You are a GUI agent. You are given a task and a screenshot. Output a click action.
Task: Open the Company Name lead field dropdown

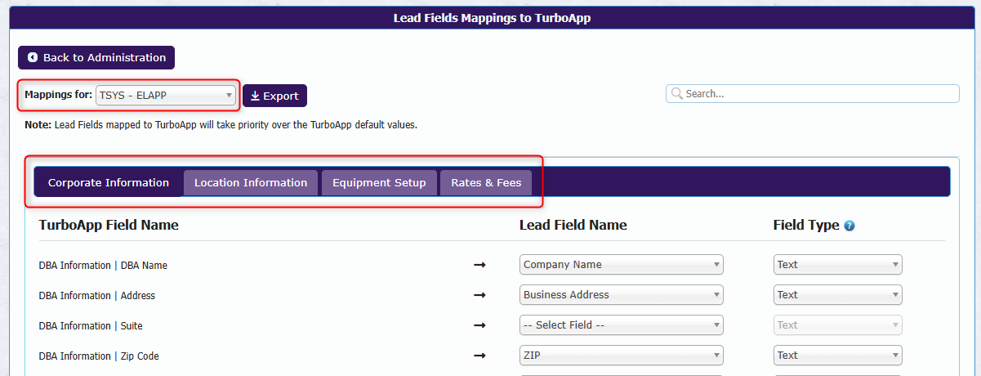tap(621, 265)
